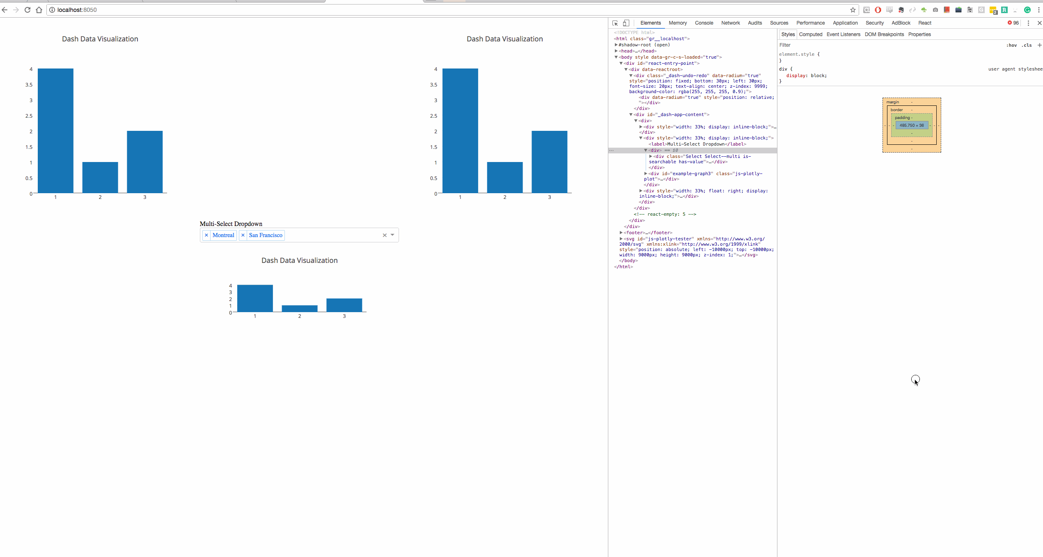Open the Event Listeners tab
Screen dimensions: 1043x557
click(x=844, y=34)
